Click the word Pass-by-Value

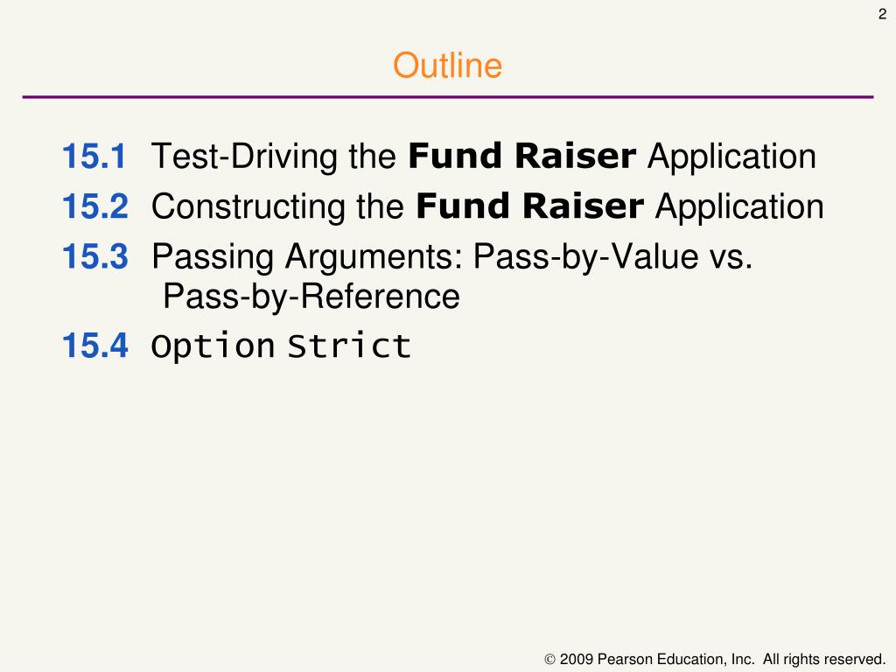click(x=585, y=257)
